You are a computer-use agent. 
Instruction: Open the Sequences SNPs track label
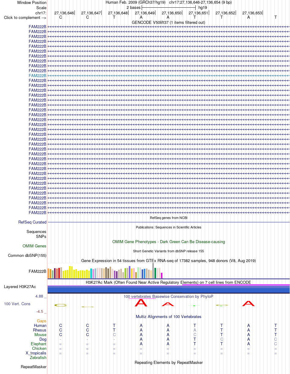point(36,234)
